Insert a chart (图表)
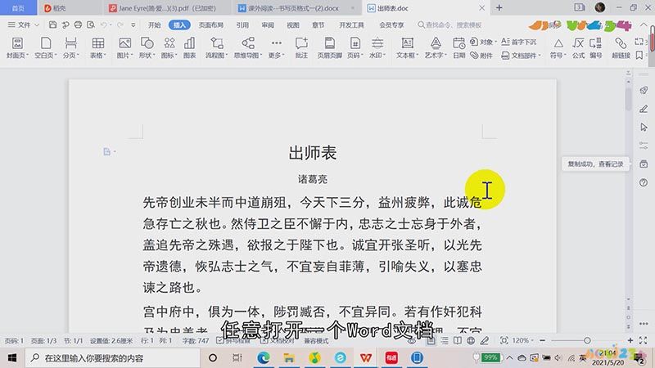This screenshot has height=368, width=655. click(190, 47)
